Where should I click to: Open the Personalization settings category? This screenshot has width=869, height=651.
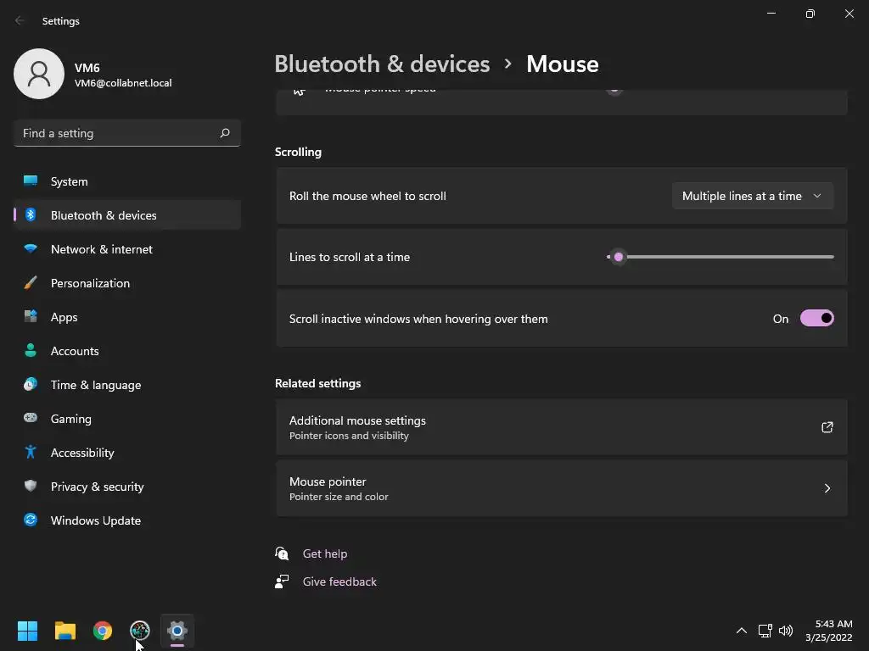(x=90, y=283)
